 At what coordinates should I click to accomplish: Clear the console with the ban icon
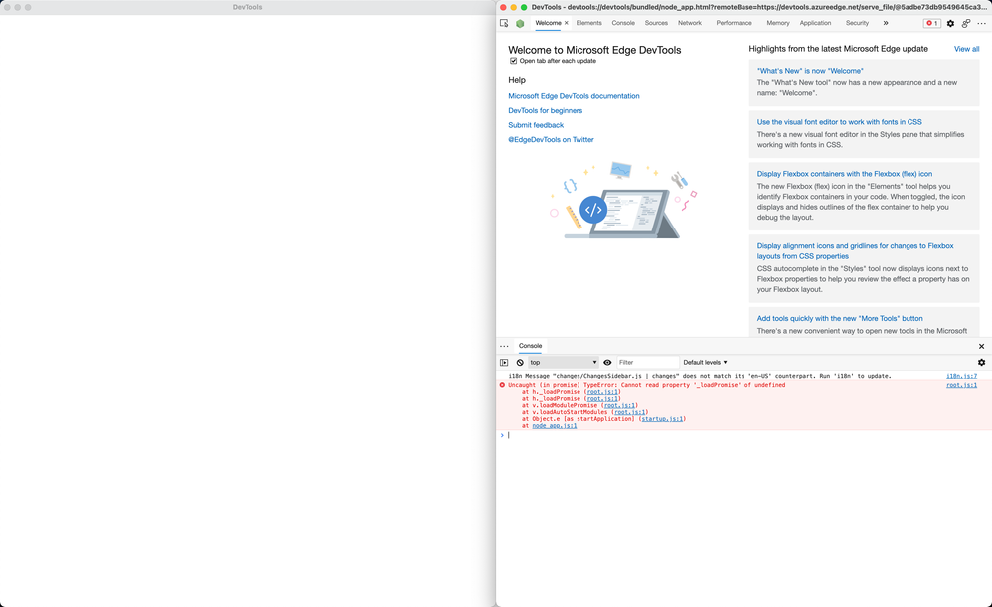[x=520, y=363]
